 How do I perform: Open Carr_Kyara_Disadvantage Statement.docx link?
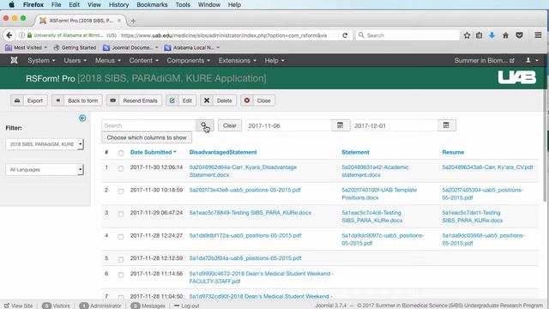click(243, 171)
